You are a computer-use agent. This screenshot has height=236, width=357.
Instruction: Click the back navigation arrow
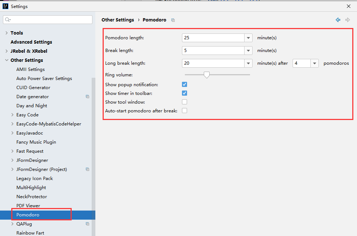click(338, 20)
